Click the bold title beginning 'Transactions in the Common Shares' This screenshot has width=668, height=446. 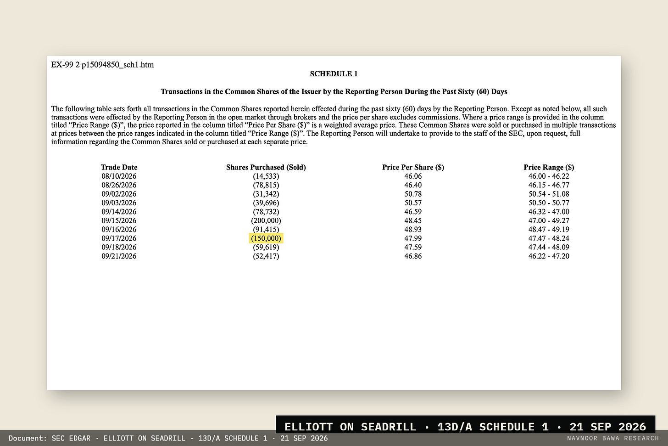[x=334, y=91]
